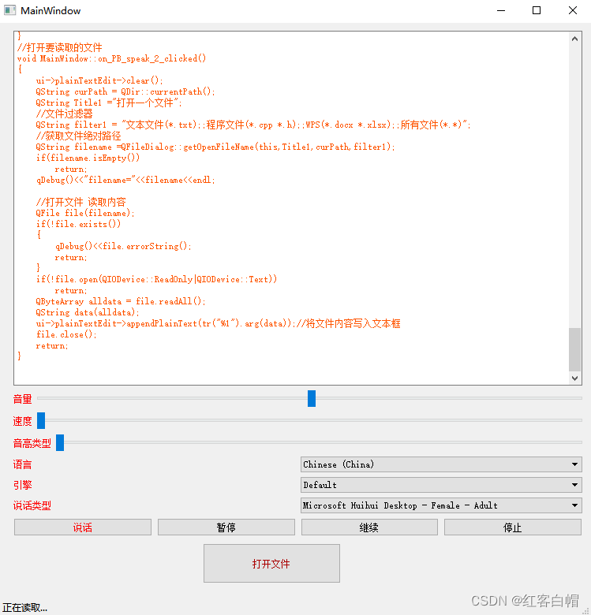Click the 语言 label

click(22, 464)
